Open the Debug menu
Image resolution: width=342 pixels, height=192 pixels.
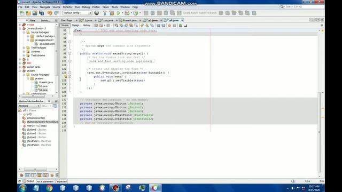point(86,7)
